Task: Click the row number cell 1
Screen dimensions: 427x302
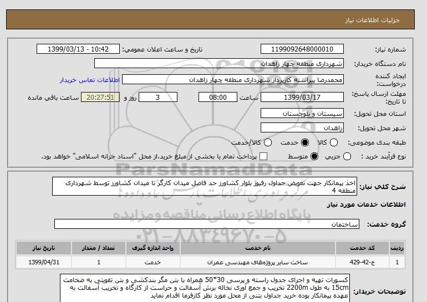Action: pyautogui.click(x=397, y=262)
